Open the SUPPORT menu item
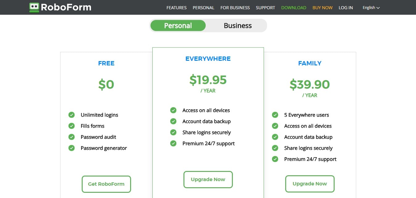The image size is (416, 198). [266, 8]
